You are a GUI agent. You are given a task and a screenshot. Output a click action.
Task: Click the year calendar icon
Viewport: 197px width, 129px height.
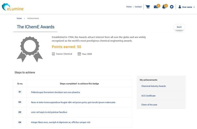pyautogui.click(x=79, y=54)
